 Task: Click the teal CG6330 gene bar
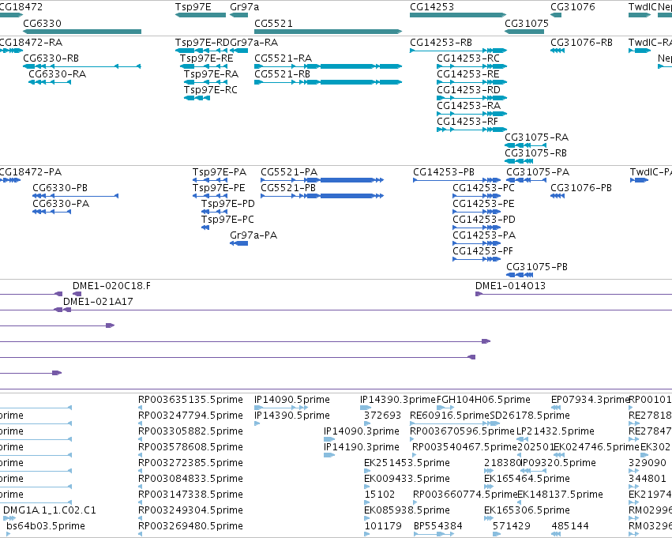pyautogui.click(x=82, y=32)
